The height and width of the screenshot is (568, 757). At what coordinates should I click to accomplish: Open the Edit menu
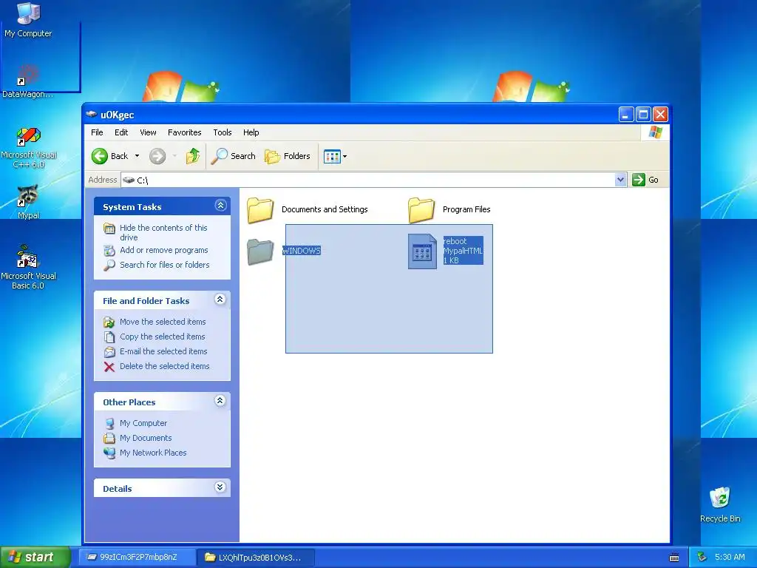pyautogui.click(x=121, y=132)
